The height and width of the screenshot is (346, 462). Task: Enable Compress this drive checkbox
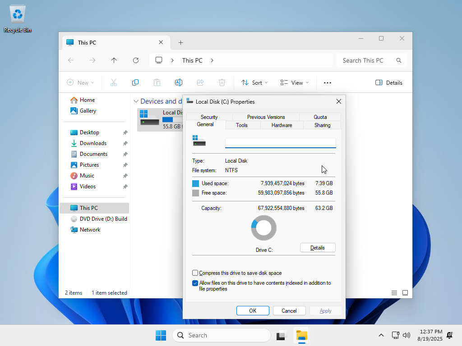point(195,273)
